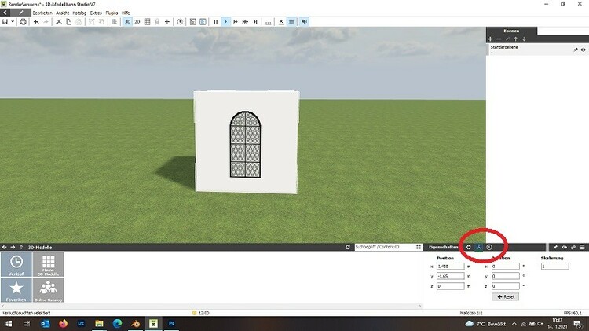Toggle the pin icon in properties header
Image resolution: width=589 pixels, height=331 pixels.
tap(555, 247)
